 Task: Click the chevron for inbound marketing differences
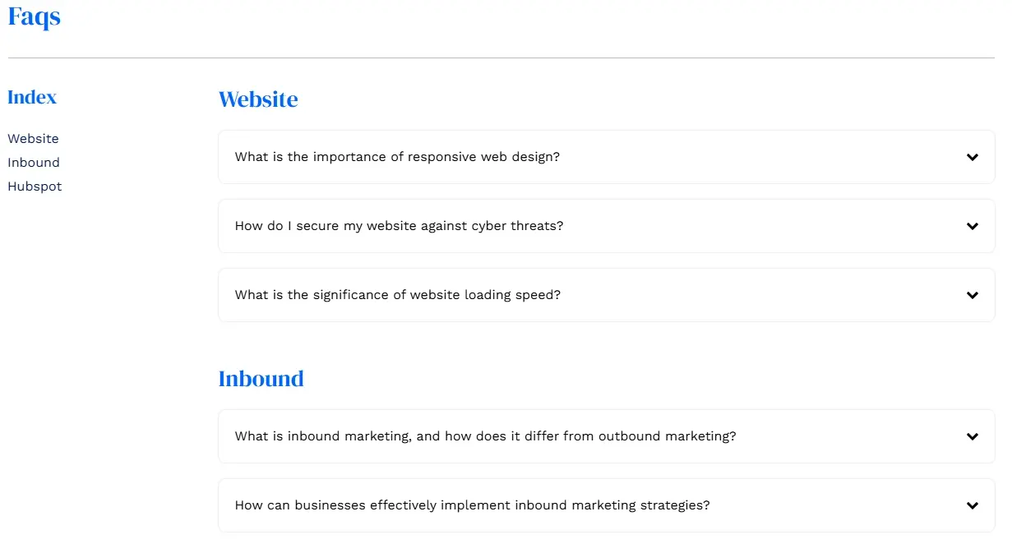coord(972,436)
